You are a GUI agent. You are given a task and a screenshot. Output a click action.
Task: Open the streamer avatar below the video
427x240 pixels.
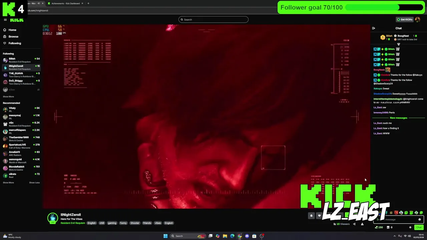[52, 218]
